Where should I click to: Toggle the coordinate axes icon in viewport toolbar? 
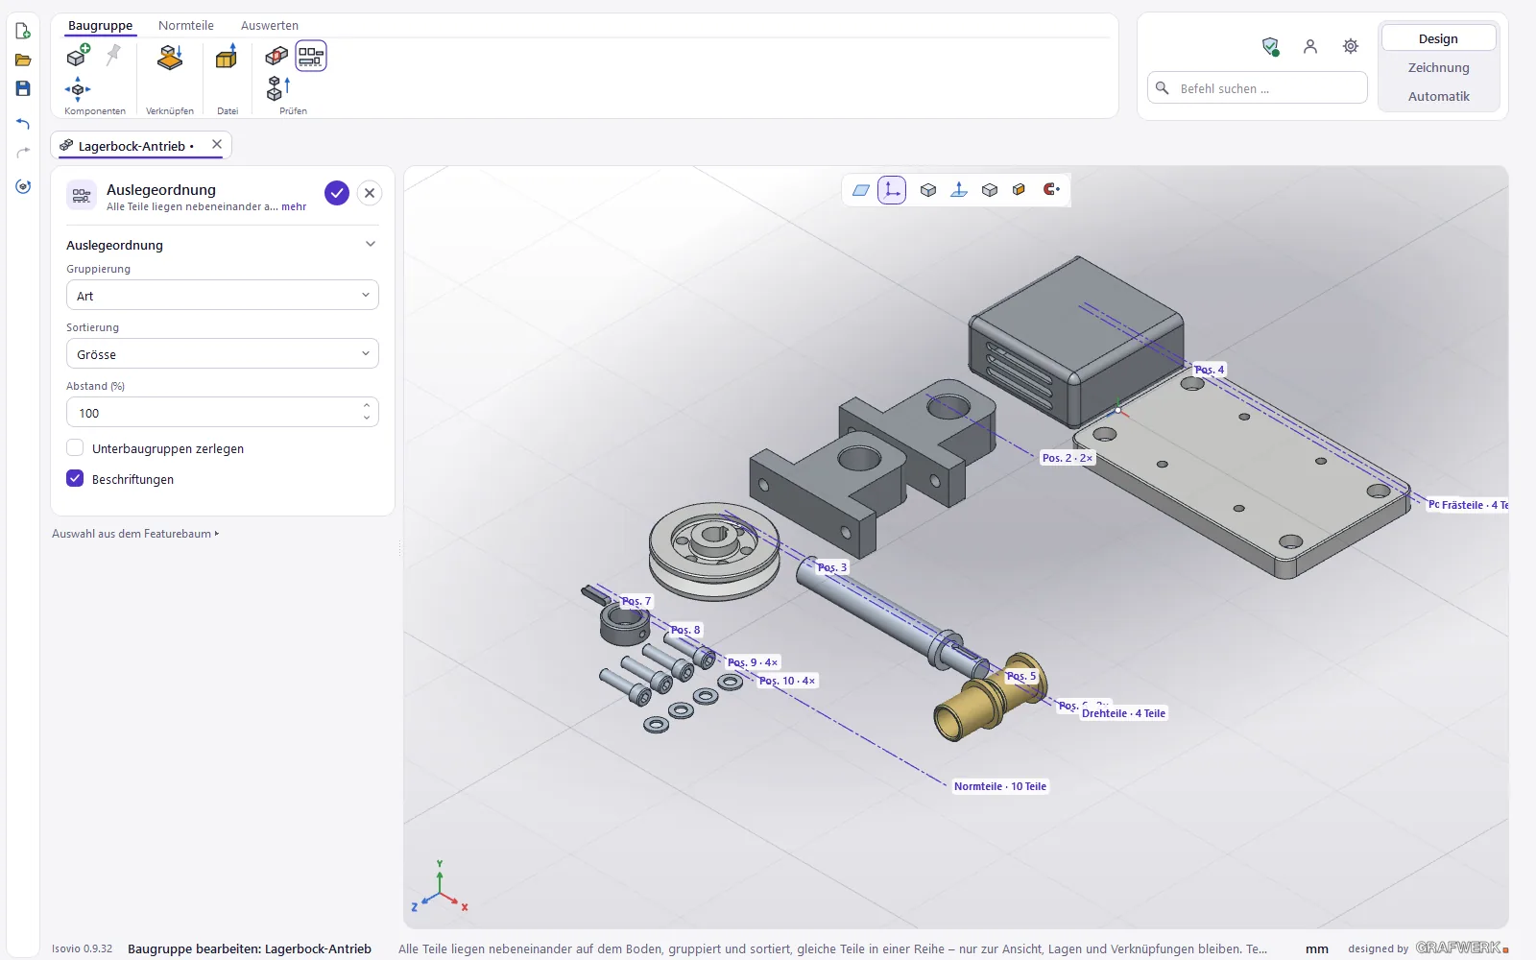point(892,190)
